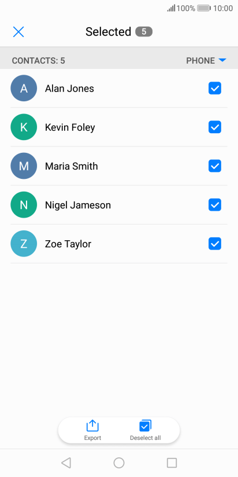
Task: Uncheck Alan Jones checkbox
Action: coord(215,88)
